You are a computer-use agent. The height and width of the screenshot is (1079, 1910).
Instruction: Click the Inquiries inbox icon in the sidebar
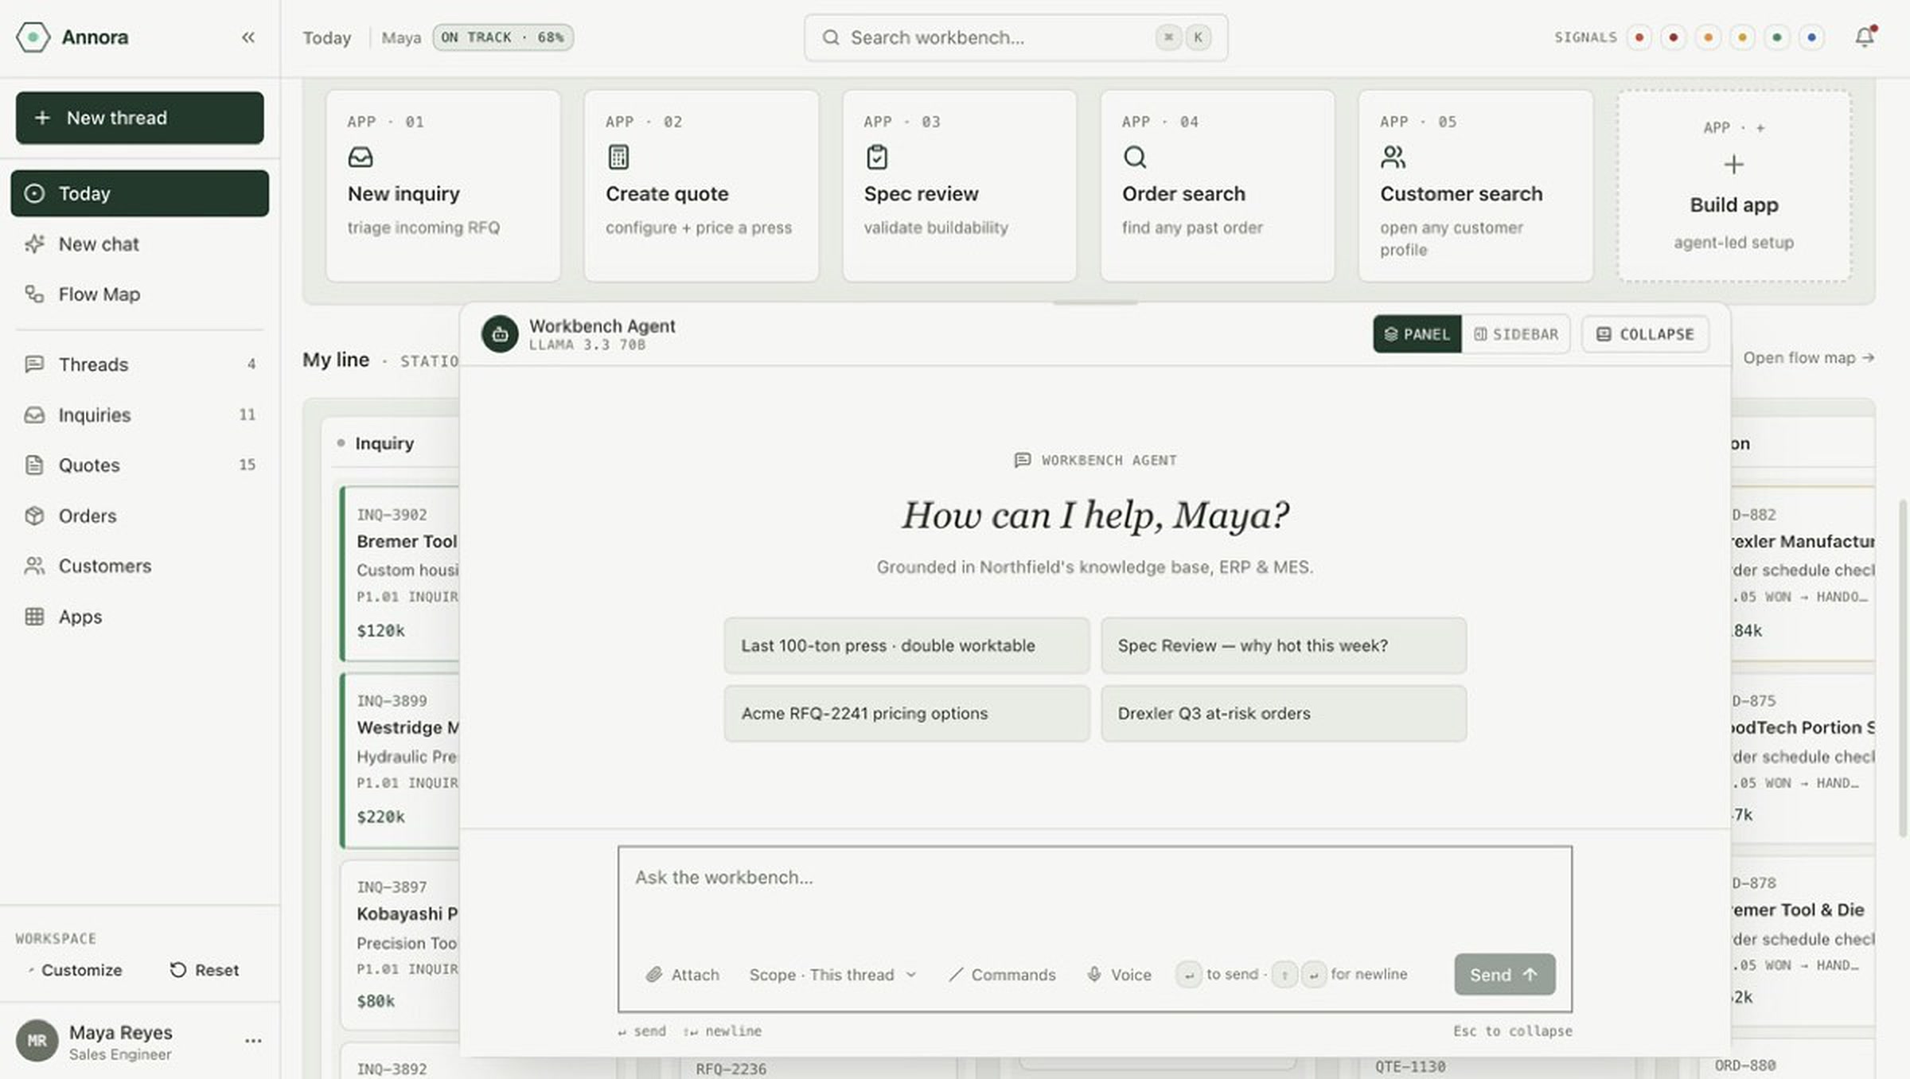[34, 415]
